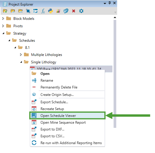Viewport: 155px width, 153px height.
Task: Expand the Block Models folder
Action: point(3,18)
